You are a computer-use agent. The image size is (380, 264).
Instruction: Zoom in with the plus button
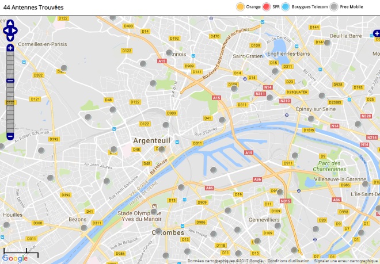click(10, 48)
